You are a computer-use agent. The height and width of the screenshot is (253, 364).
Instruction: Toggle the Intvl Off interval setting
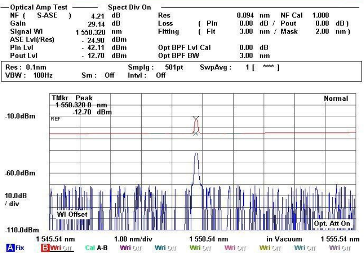click(x=148, y=75)
